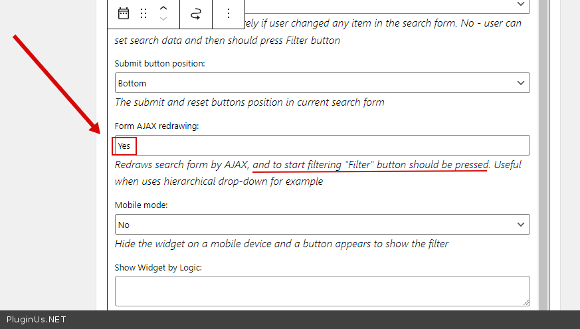Click the 'Form AJAX redrawing:' label
Image resolution: width=580 pixels, height=329 pixels.
pyautogui.click(x=157, y=126)
